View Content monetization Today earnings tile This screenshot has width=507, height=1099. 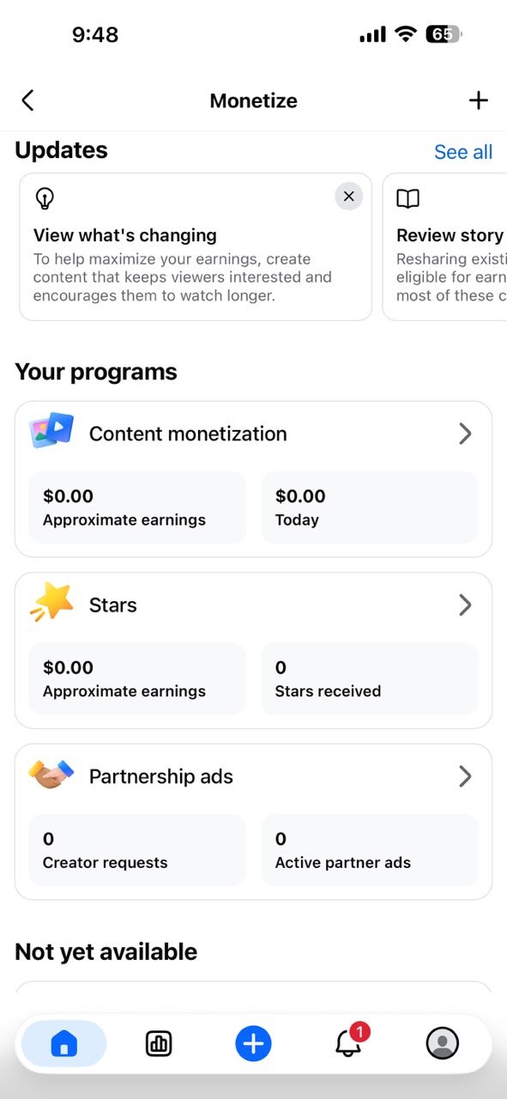[369, 507]
